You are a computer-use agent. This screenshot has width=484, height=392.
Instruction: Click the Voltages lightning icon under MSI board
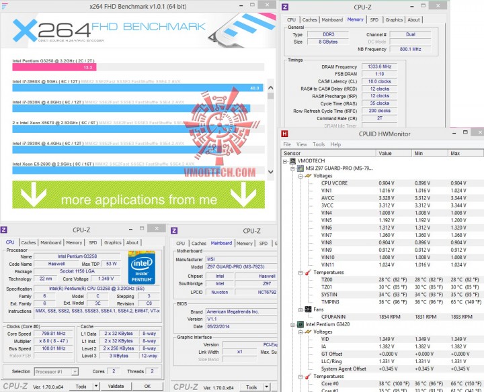click(x=308, y=176)
